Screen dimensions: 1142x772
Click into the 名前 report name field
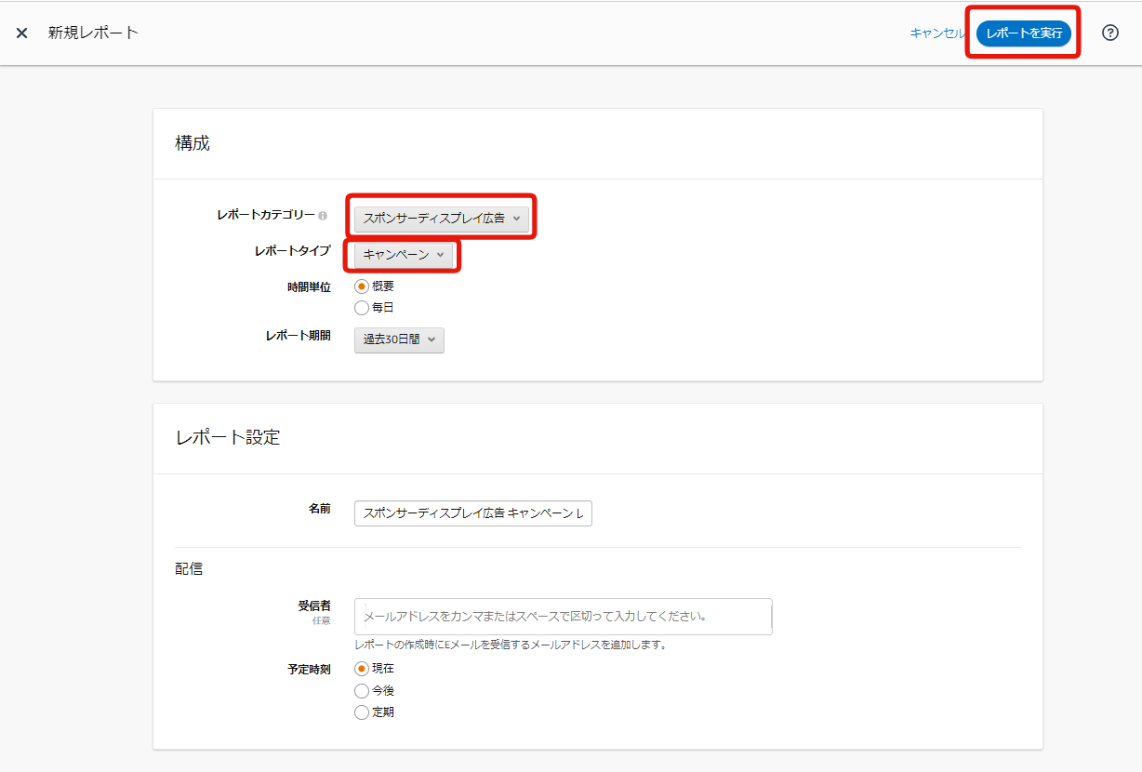(472, 513)
